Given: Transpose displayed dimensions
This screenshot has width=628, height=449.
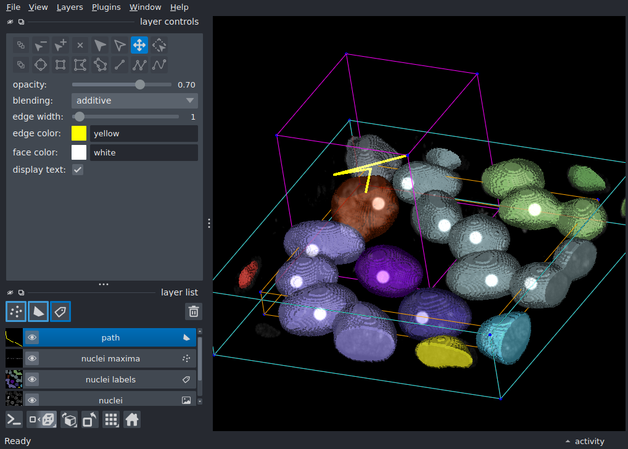Looking at the screenshot, I should click(x=89, y=420).
